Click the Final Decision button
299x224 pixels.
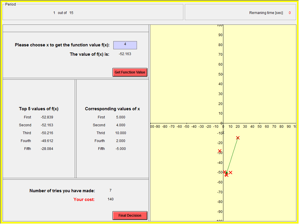(x=130, y=215)
